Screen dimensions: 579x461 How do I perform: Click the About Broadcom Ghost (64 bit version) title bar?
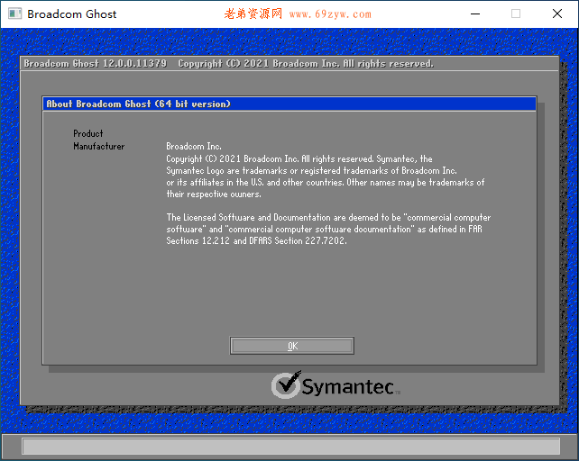[289, 104]
